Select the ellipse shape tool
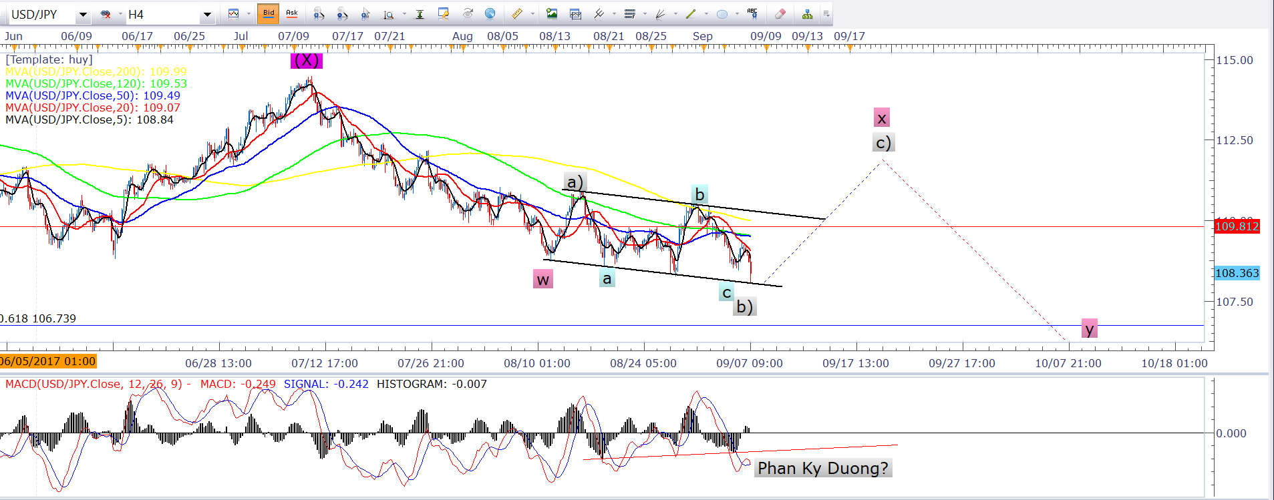 click(x=722, y=14)
